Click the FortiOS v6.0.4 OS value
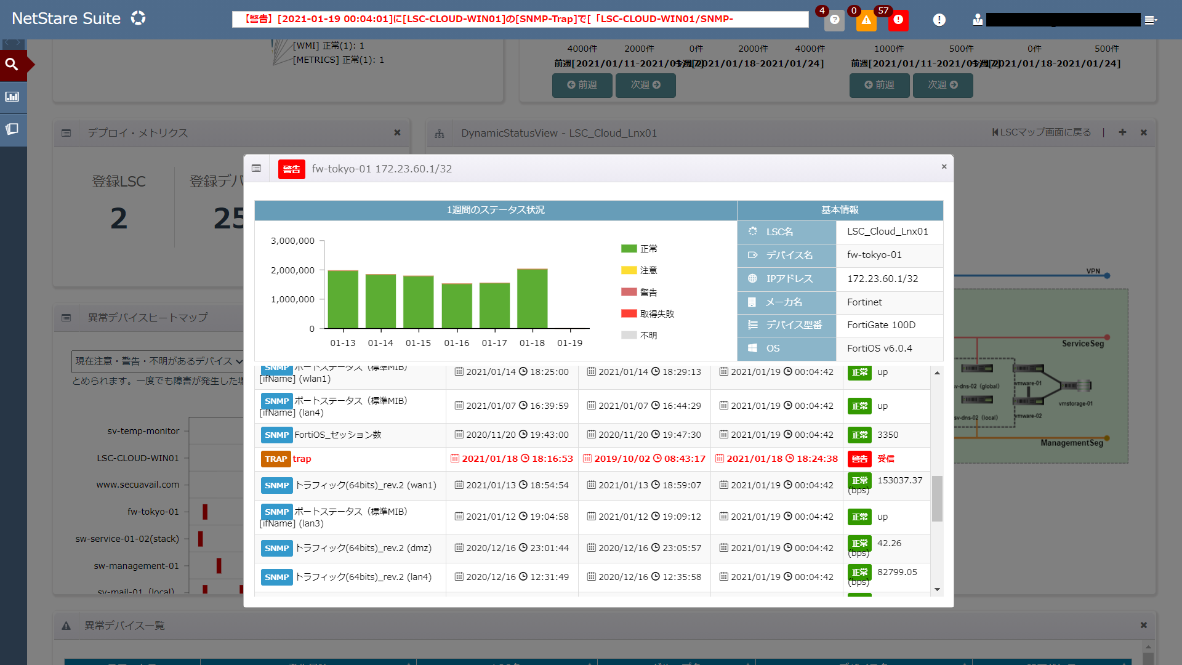This screenshot has width=1182, height=665. tap(879, 349)
